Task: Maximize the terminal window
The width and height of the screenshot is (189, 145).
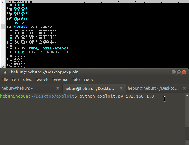Action: (179, 72)
